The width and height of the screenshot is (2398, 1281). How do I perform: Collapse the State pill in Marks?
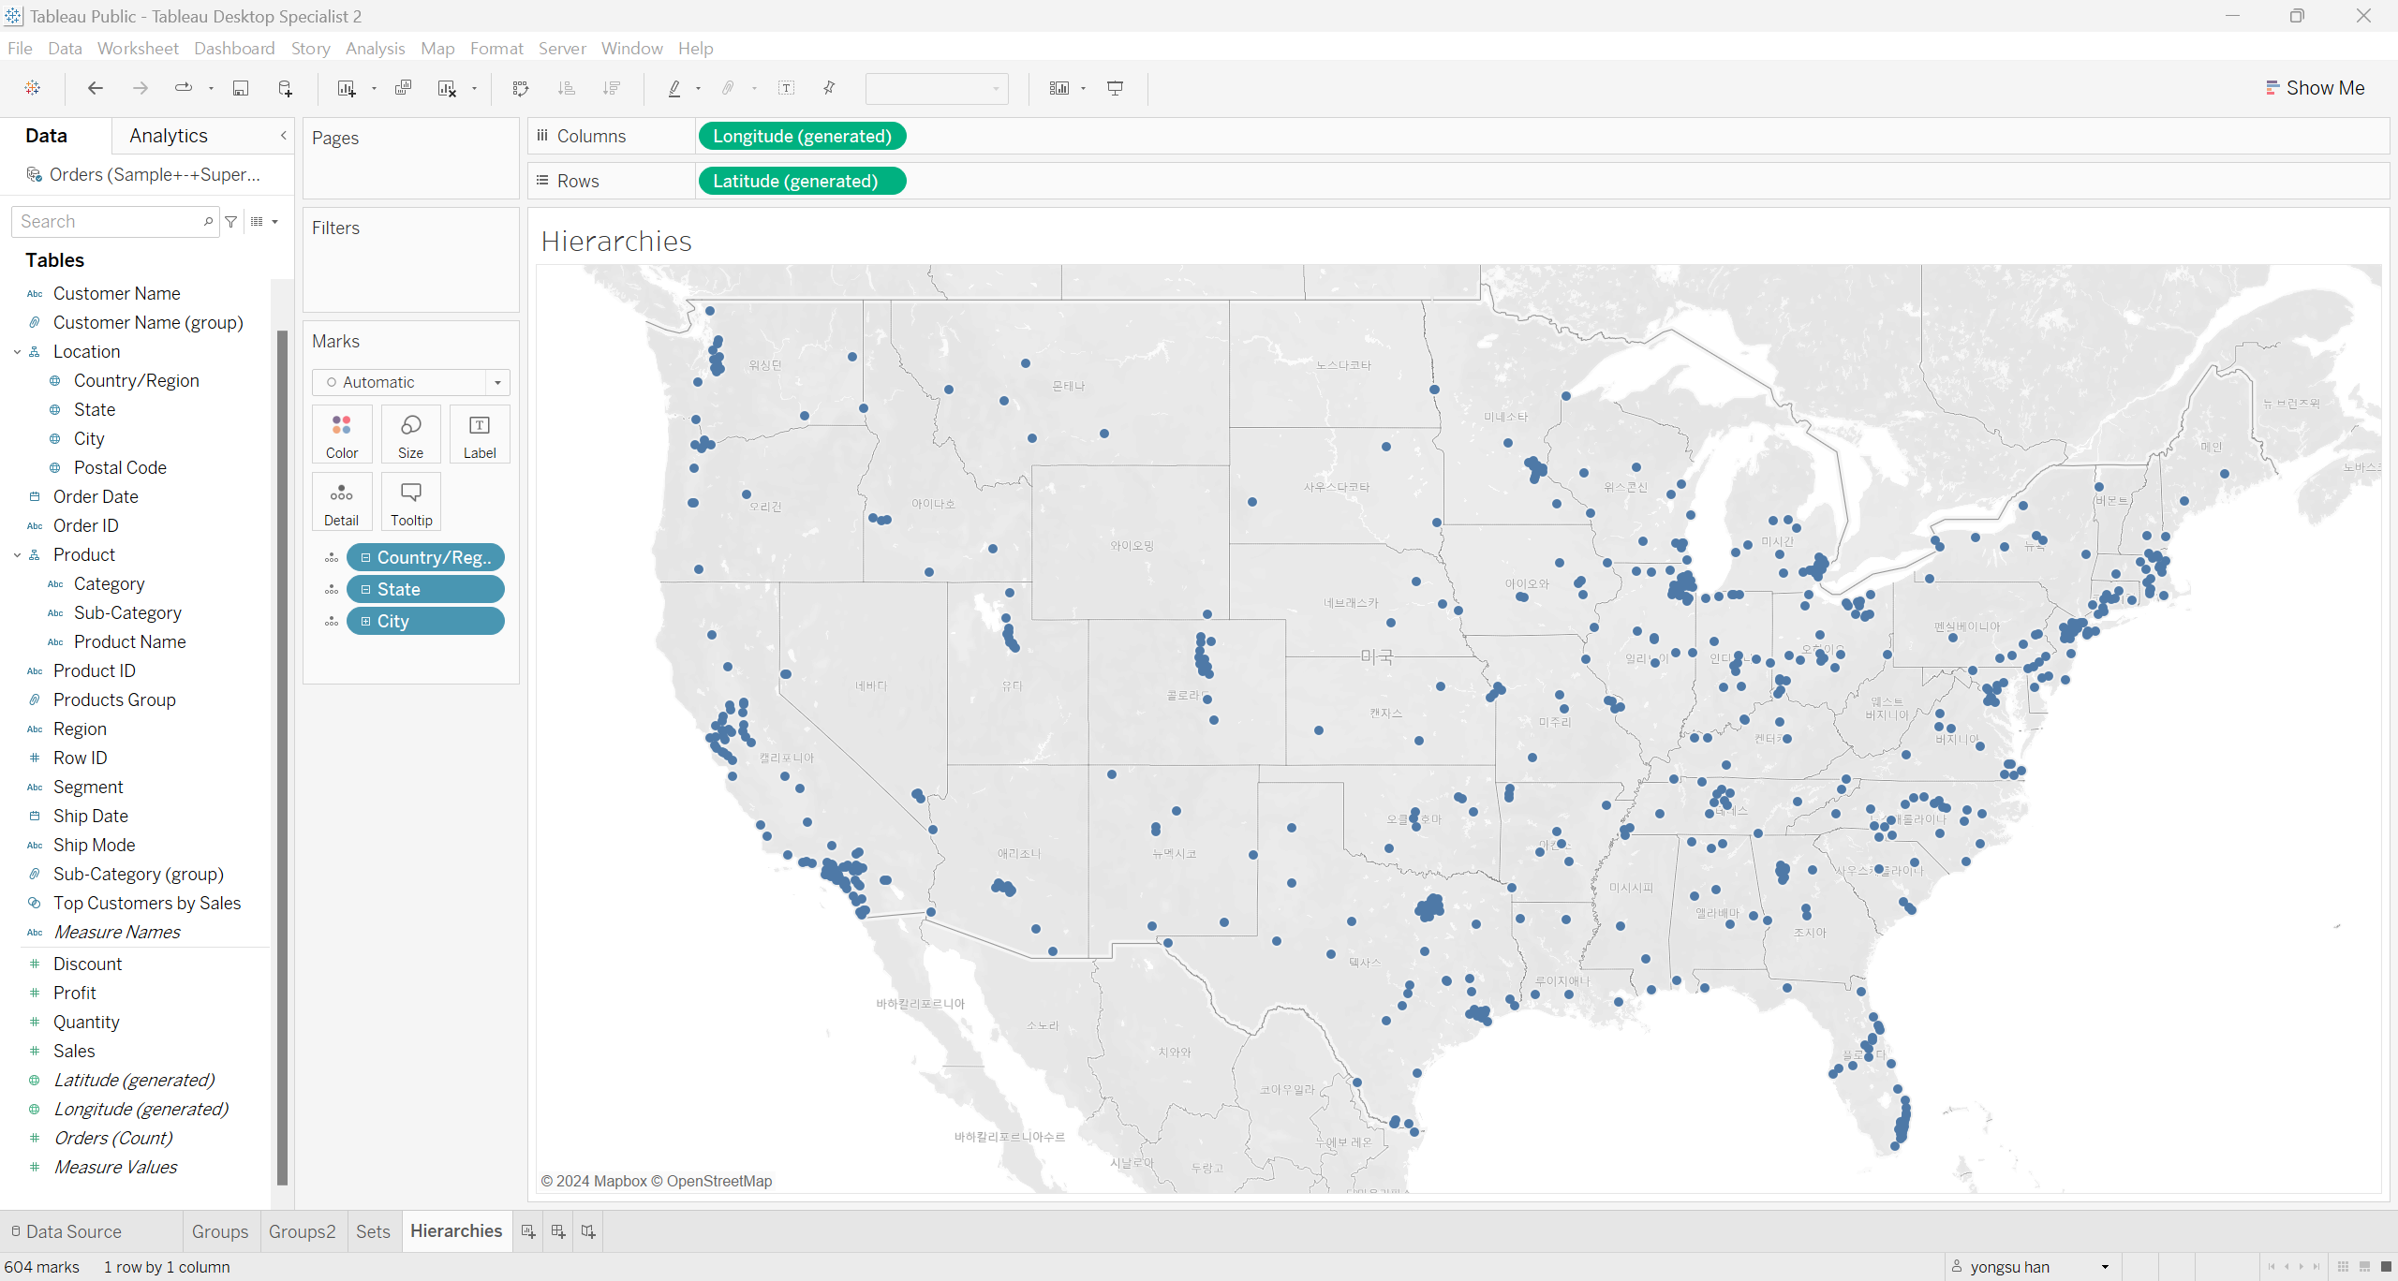coord(366,590)
